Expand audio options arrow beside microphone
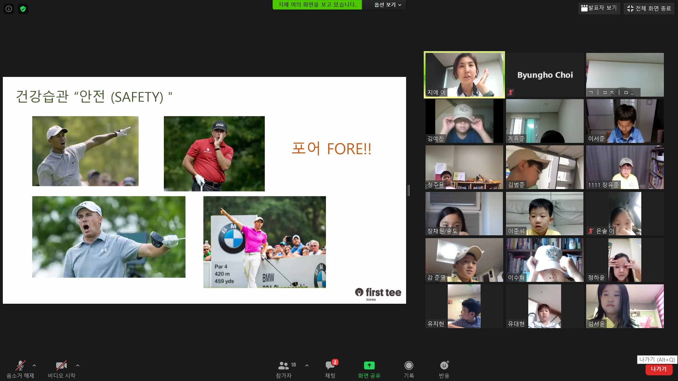Screen dimensions: 678x381 pyautogui.click(x=34, y=365)
